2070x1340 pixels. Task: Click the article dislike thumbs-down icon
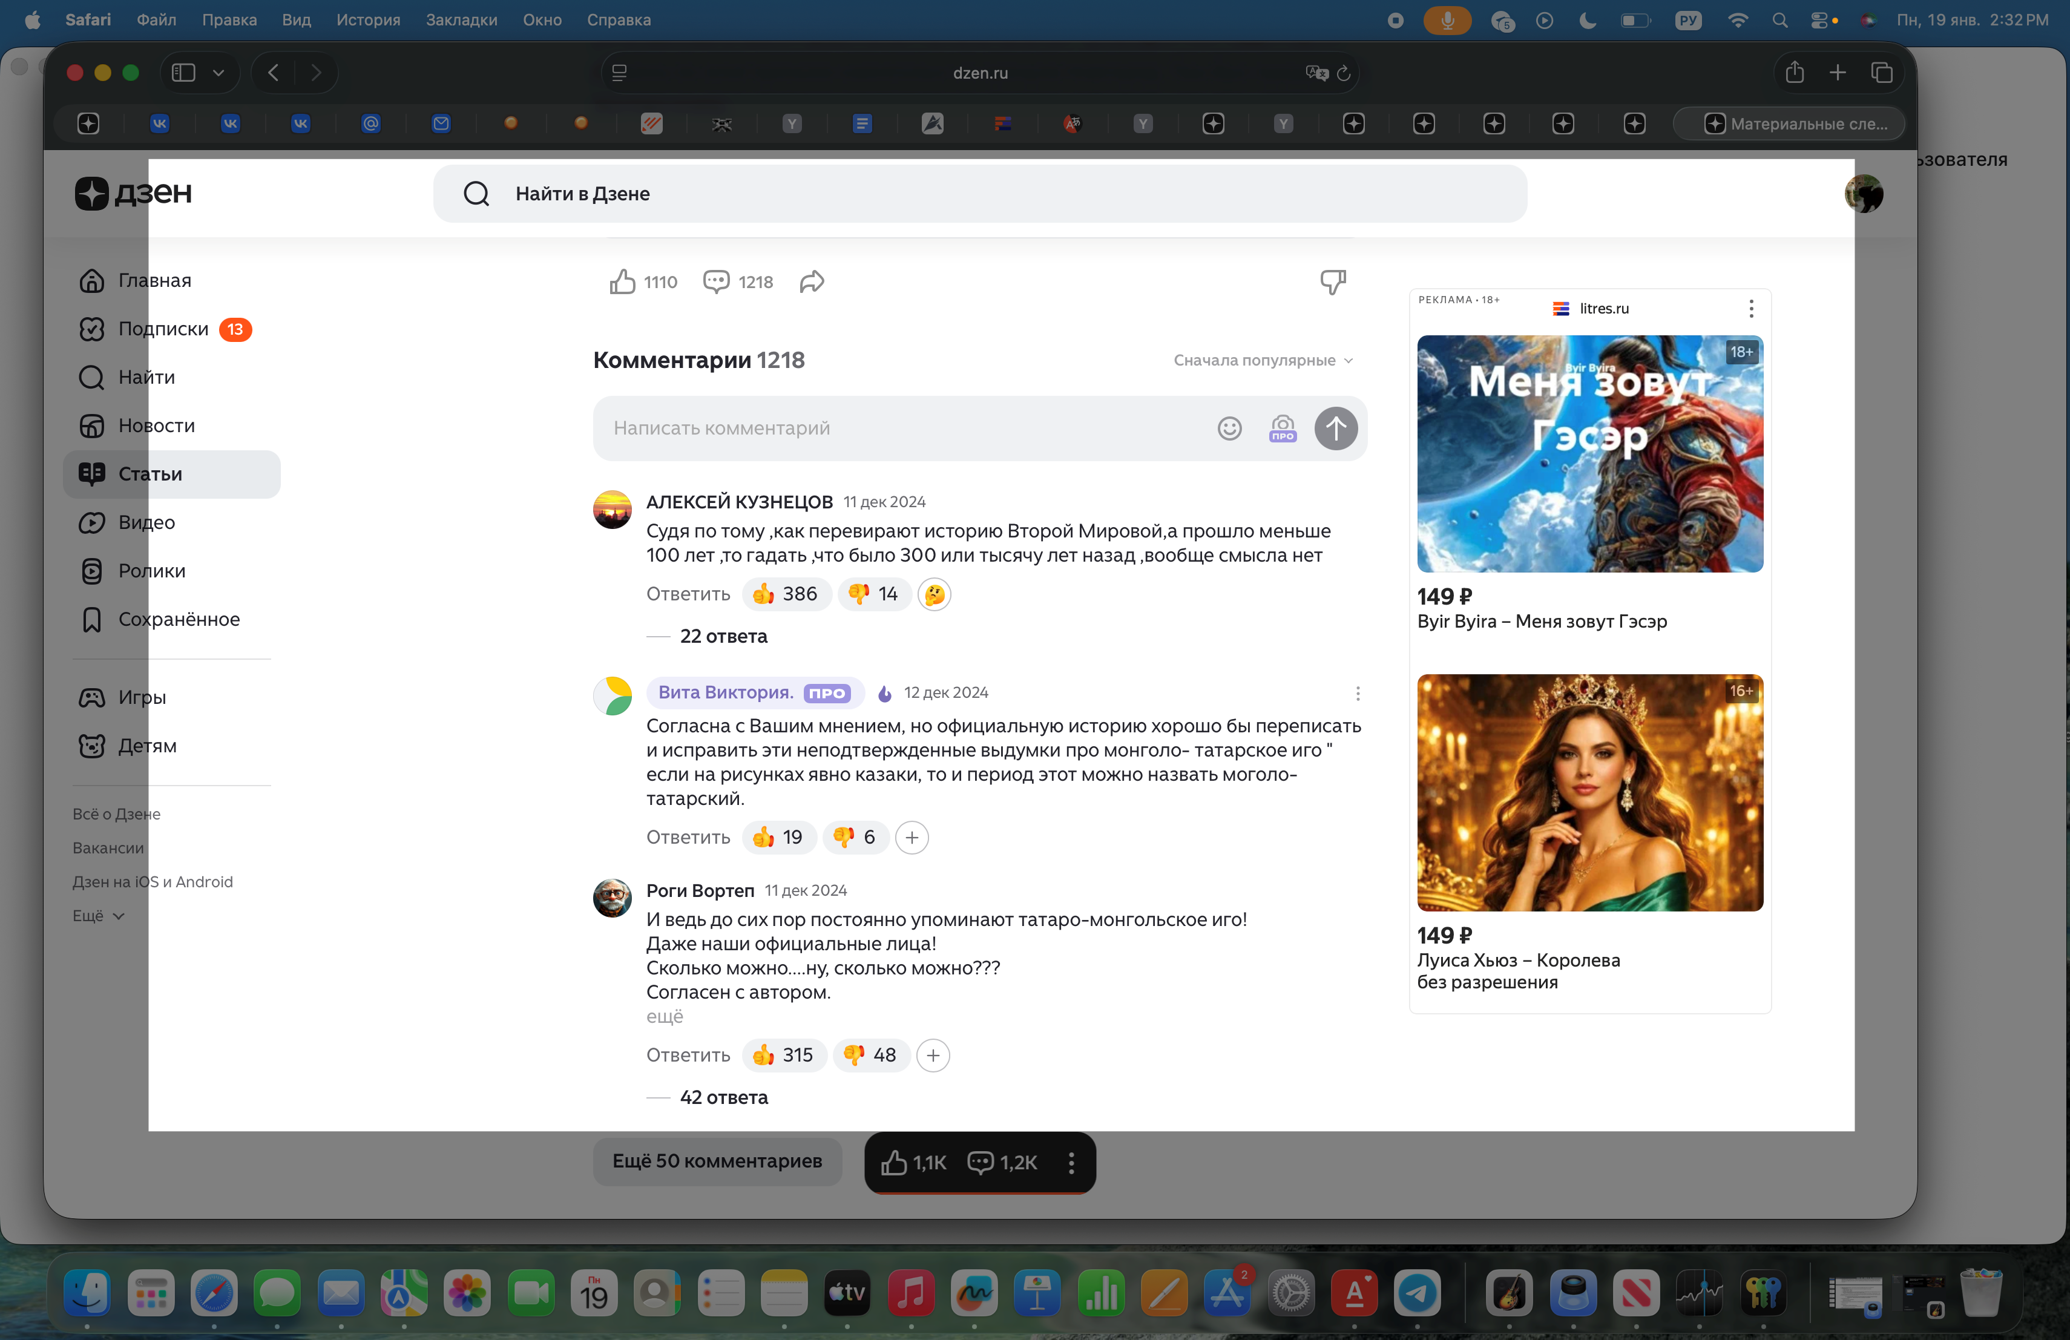coord(1332,282)
